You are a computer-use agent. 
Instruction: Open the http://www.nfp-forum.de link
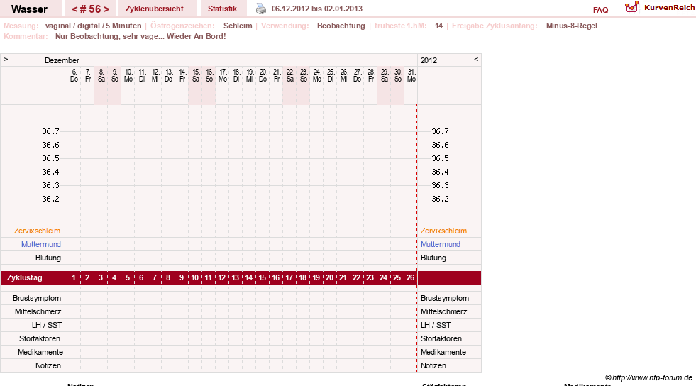tap(652, 377)
